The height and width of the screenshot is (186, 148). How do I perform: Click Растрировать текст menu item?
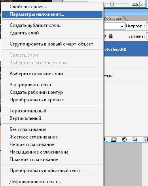coord(52,85)
